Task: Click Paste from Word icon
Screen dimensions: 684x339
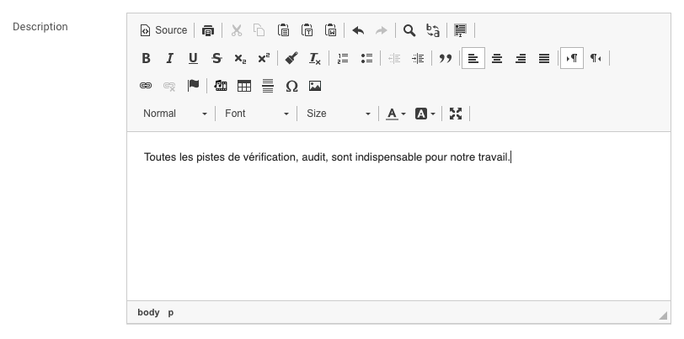Action: tap(331, 30)
